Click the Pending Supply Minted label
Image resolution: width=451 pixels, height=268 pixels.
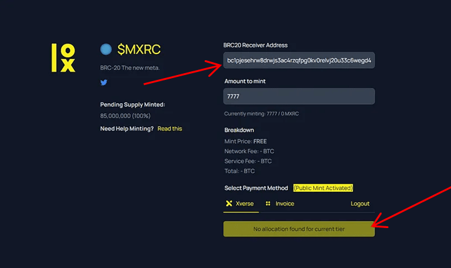(132, 104)
